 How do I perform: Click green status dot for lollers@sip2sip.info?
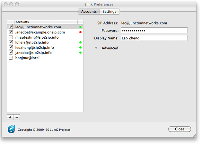coord(80,43)
